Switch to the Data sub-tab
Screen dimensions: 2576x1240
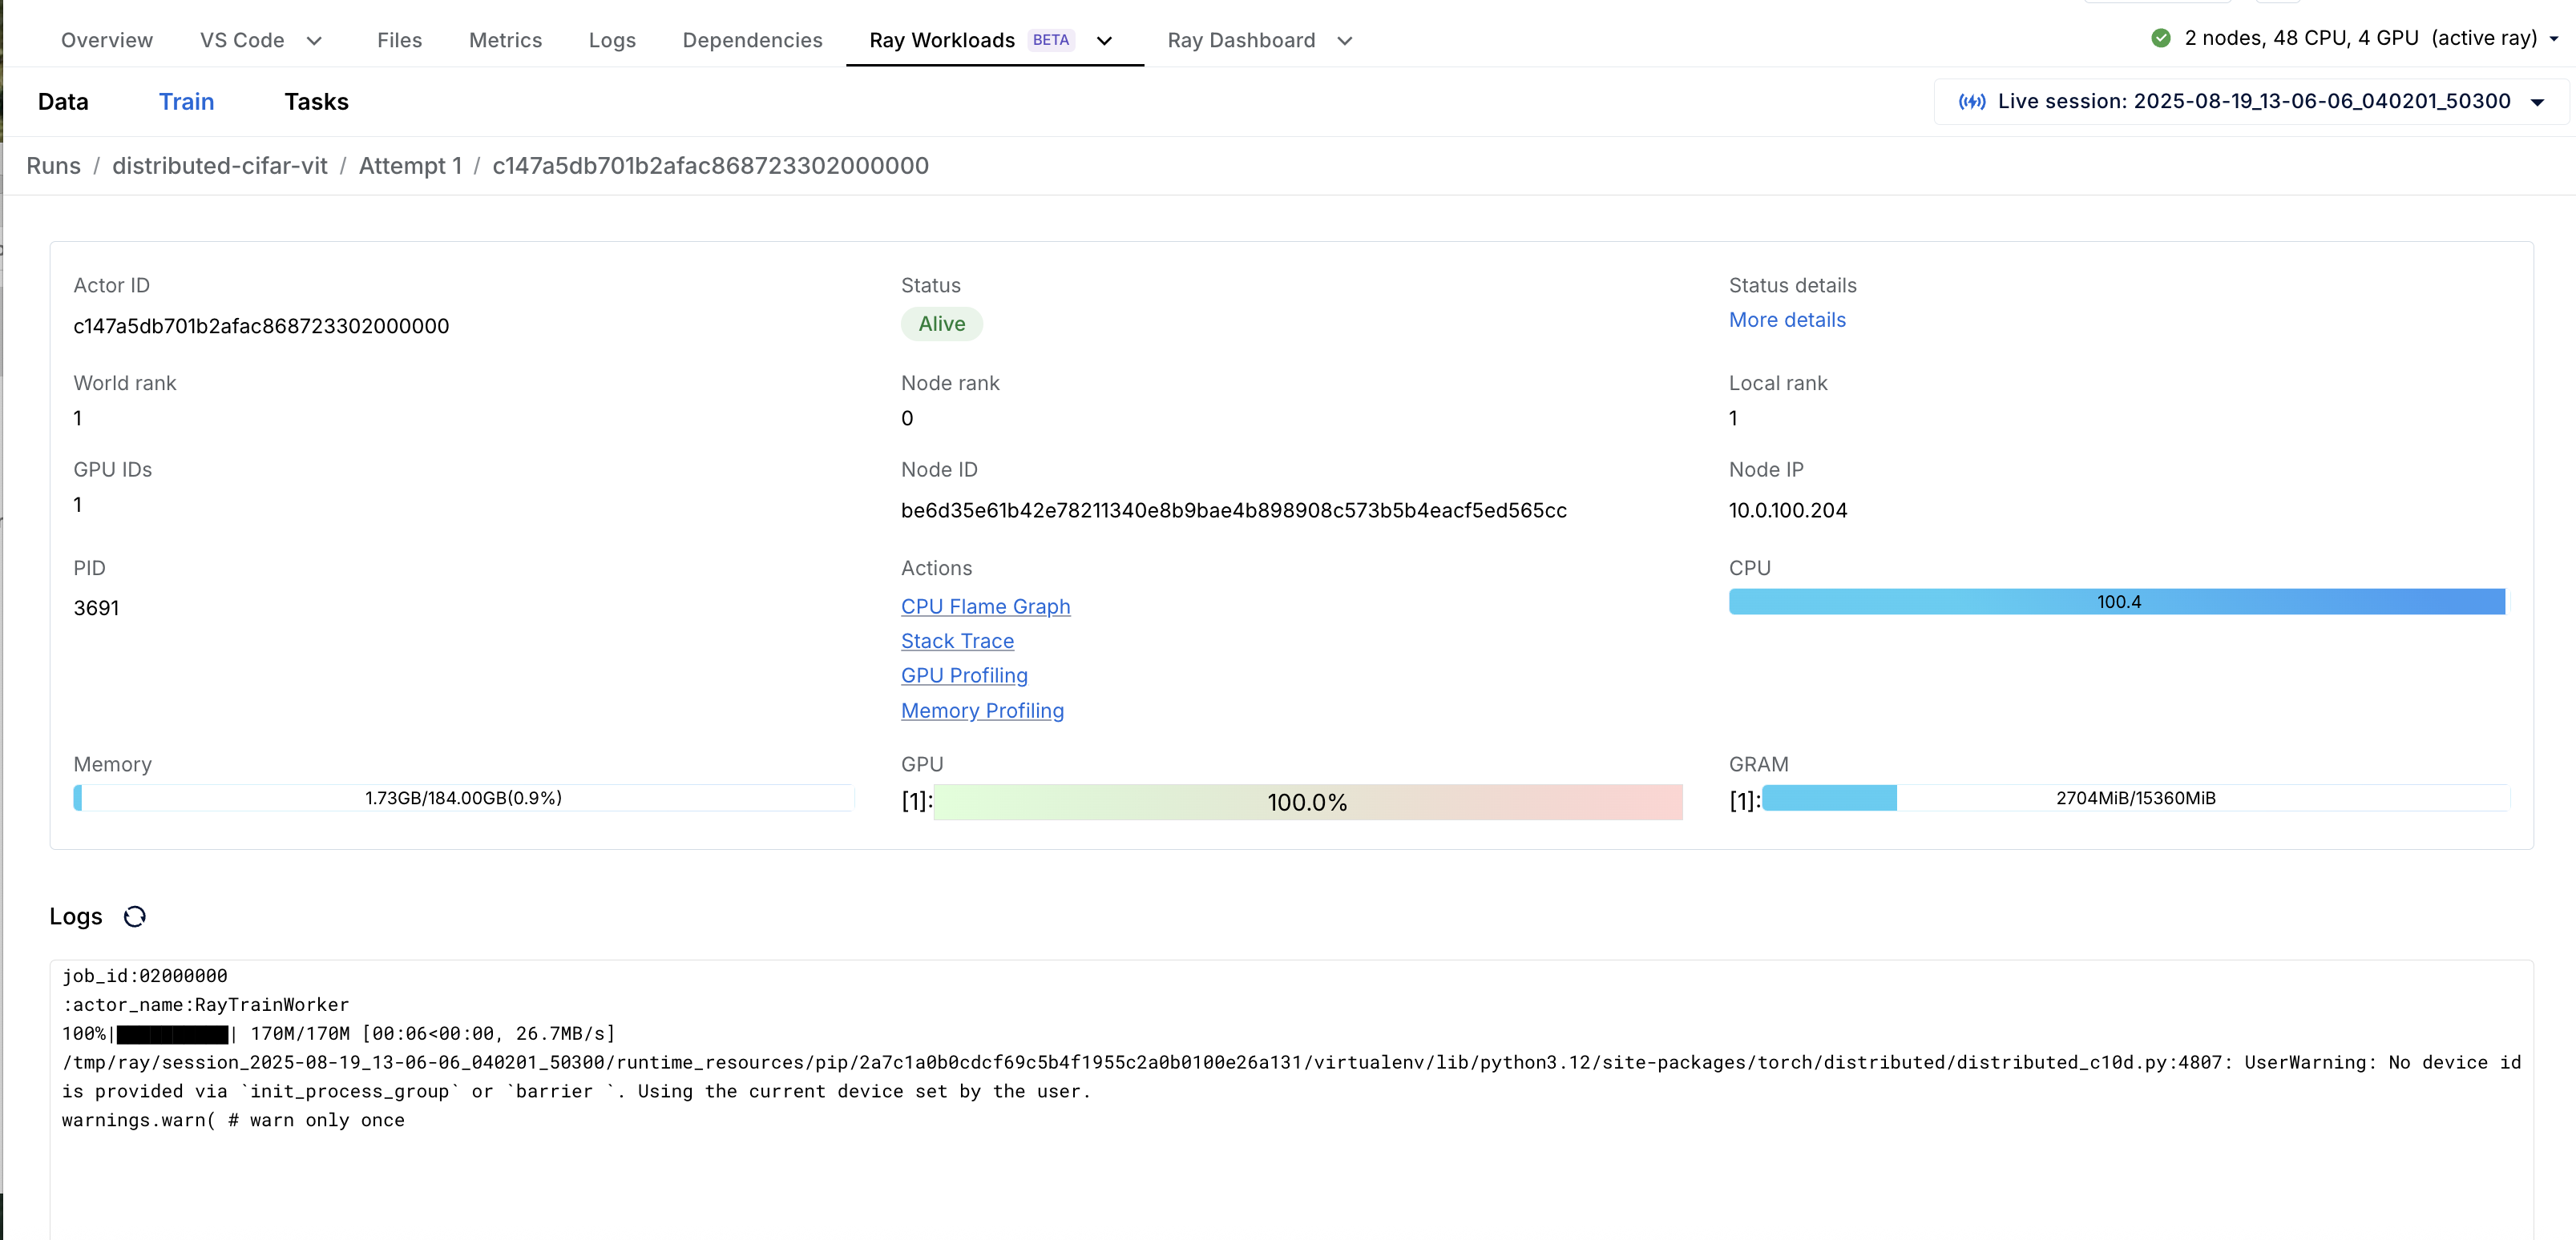point(63,102)
